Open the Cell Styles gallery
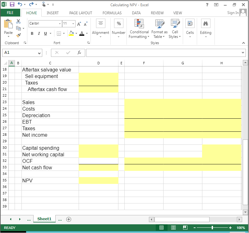The height and width of the screenshot is (233, 249). pos(175,29)
